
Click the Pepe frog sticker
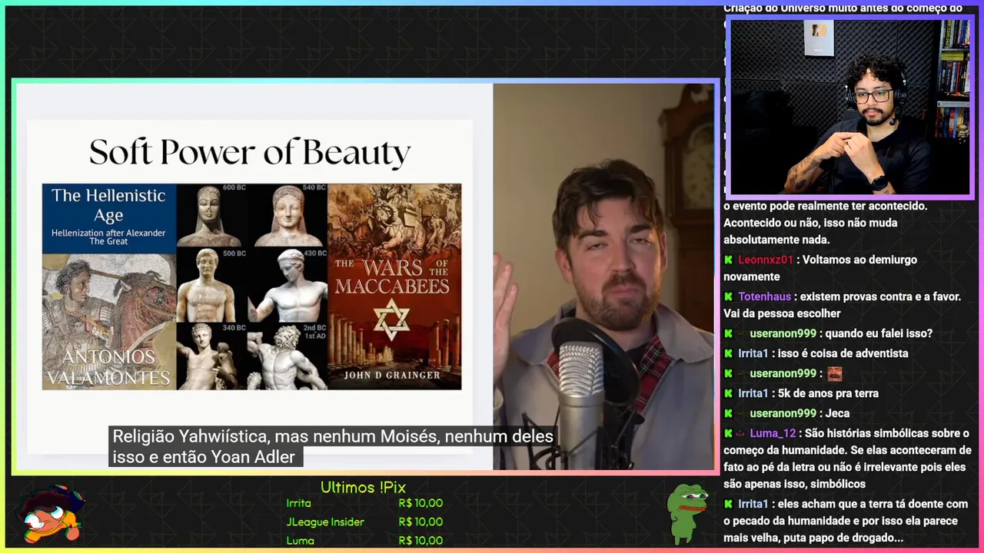click(x=686, y=513)
